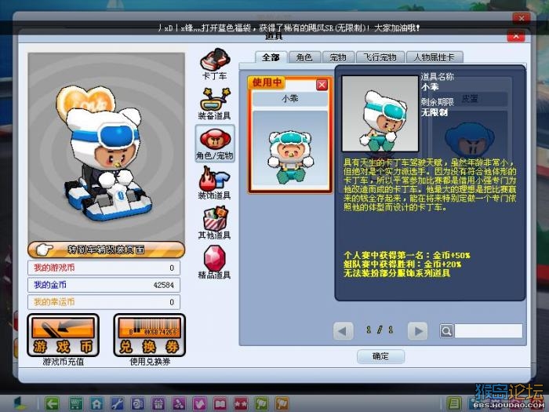Viewport: 549px width, 412px height.
Task: Click the 小乖 preview image in details panel
Action: pos(380,114)
